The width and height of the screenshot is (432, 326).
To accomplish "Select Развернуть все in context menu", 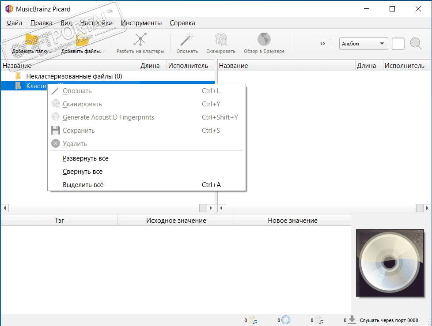I will [x=147, y=158].
